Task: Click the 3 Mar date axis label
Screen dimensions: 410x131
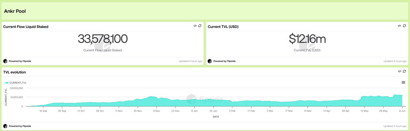Action: [270, 111]
